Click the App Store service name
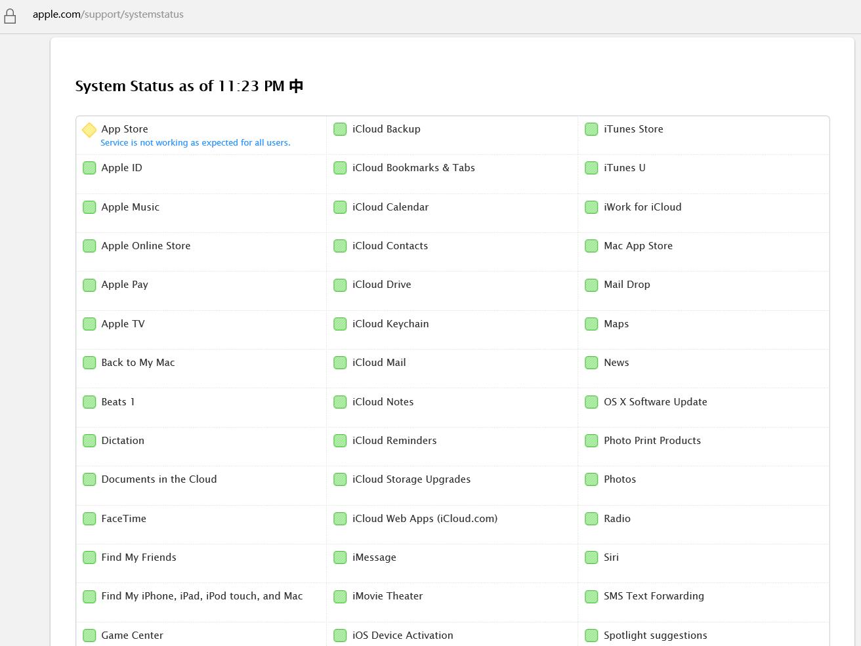 [x=125, y=129]
